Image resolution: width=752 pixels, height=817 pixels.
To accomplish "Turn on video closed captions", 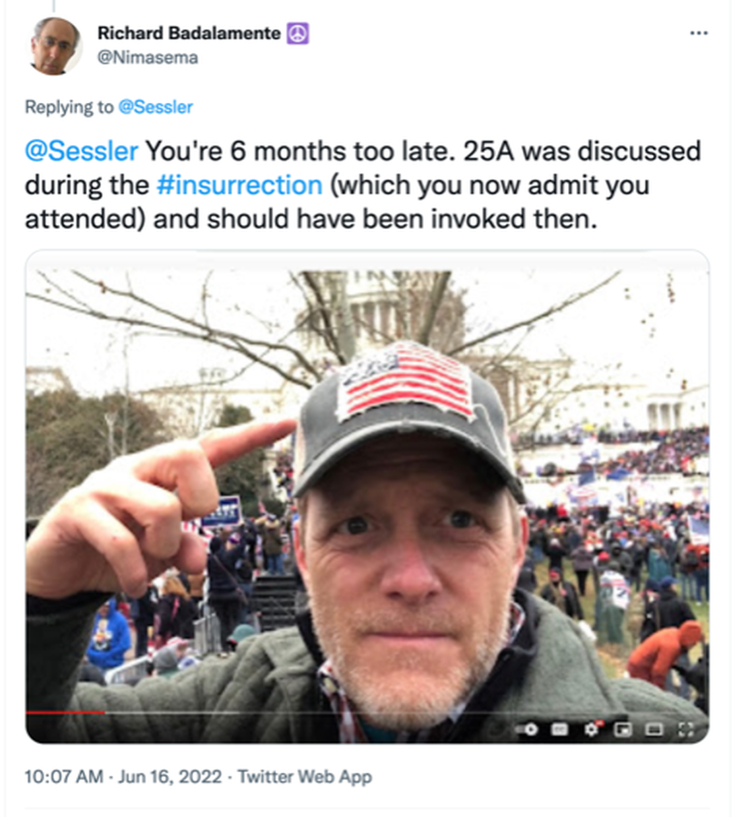I will pyautogui.click(x=559, y=729).
